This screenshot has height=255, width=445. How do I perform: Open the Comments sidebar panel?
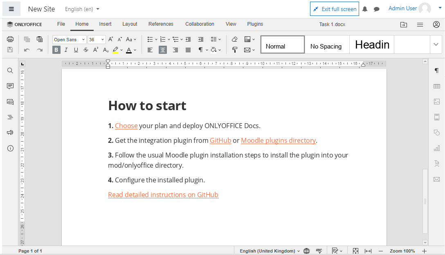(x=10, y=86)
